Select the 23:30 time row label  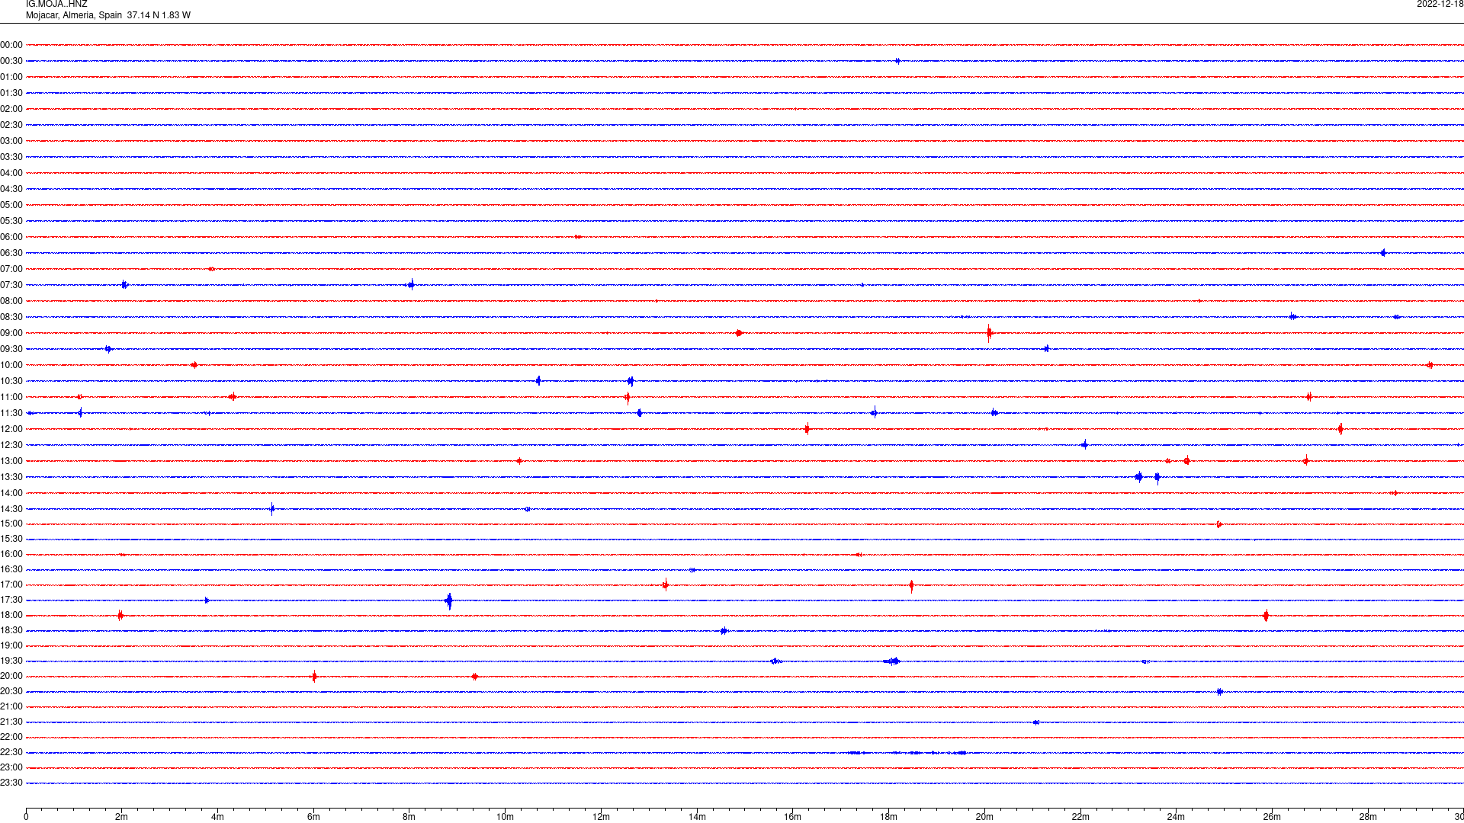[11, 783]
